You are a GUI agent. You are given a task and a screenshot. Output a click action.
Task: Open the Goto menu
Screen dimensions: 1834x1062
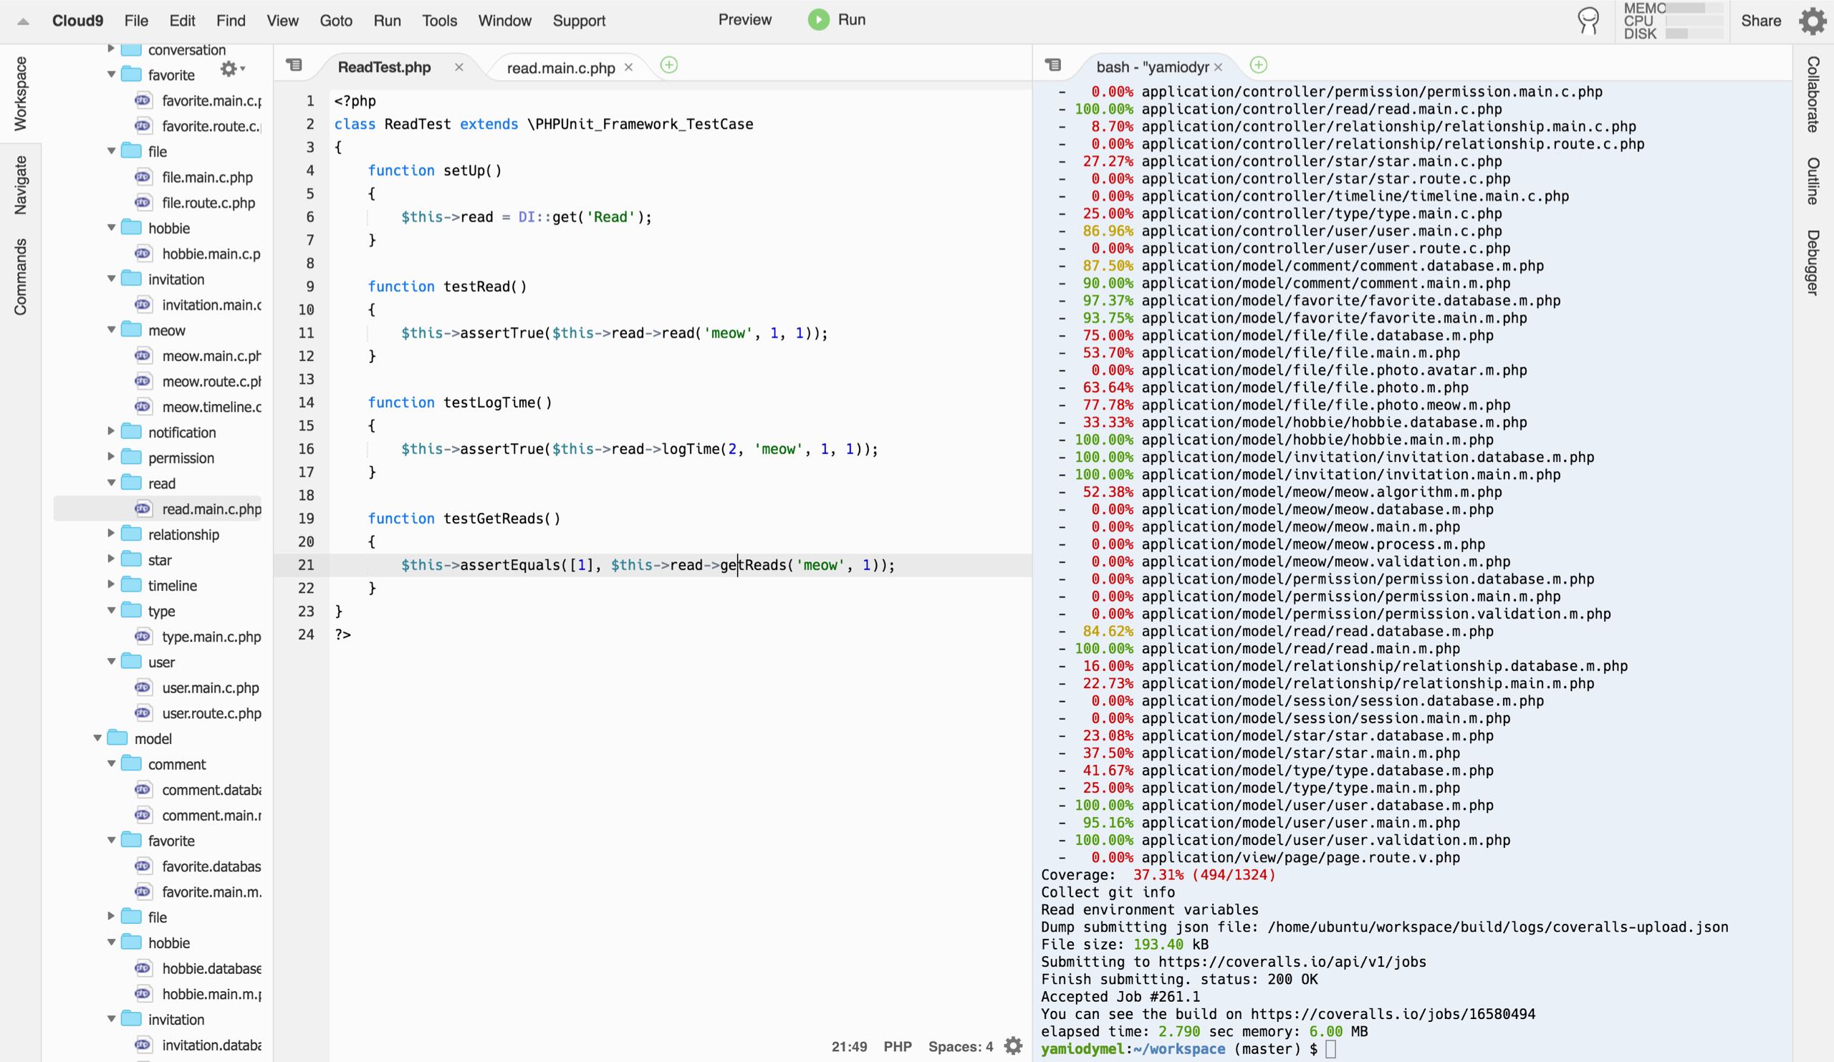(x=335, y=20)
